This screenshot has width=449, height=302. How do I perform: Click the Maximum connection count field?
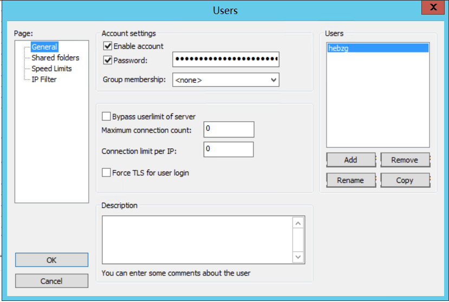click(x=229, y=129)
